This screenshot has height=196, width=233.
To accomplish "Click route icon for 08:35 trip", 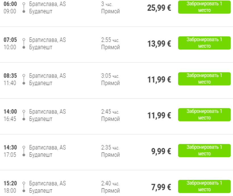I will point(24,79).
